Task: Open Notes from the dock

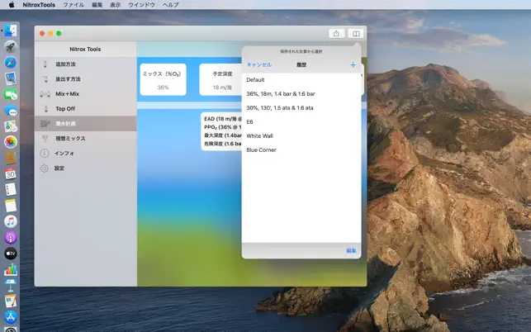Action: tap(11, 206)
